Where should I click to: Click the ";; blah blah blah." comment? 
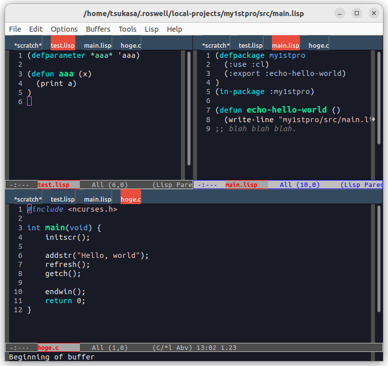pos(256,129)
